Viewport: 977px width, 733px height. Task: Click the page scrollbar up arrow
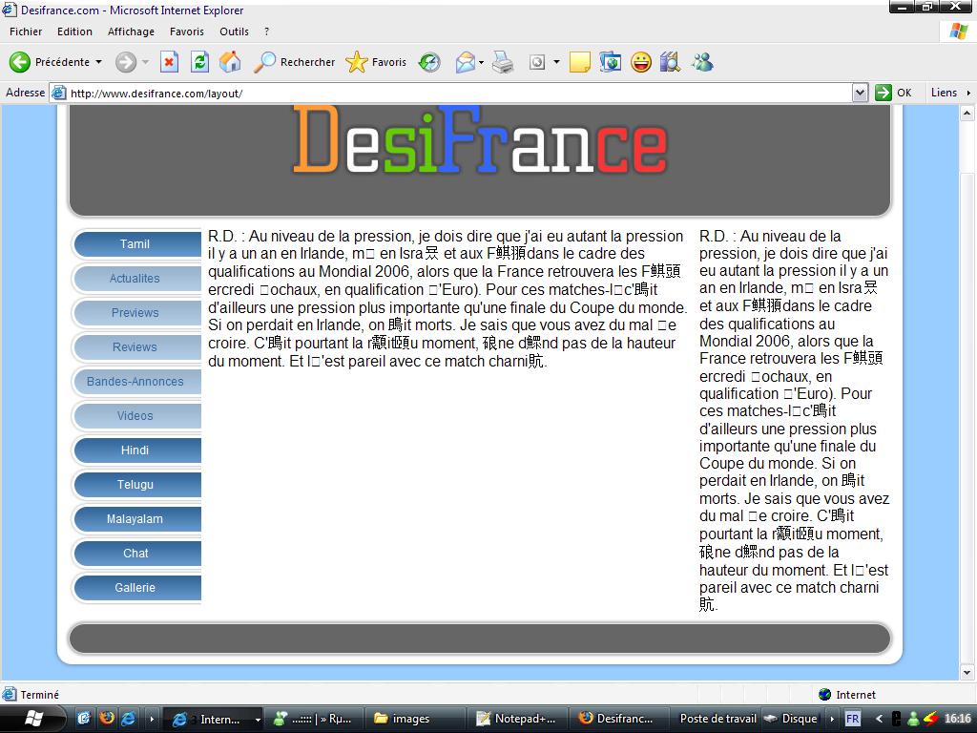click(967, 113)
